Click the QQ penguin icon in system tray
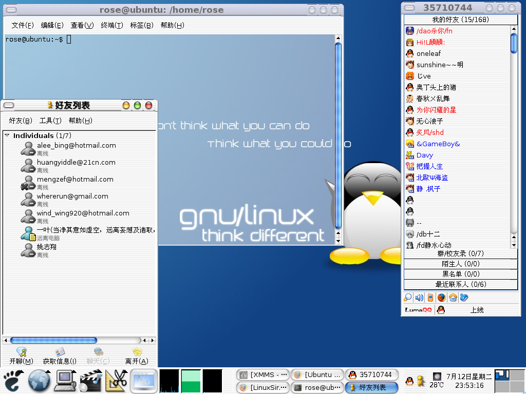Screen dimensions: 526x394 coord(409,381)
